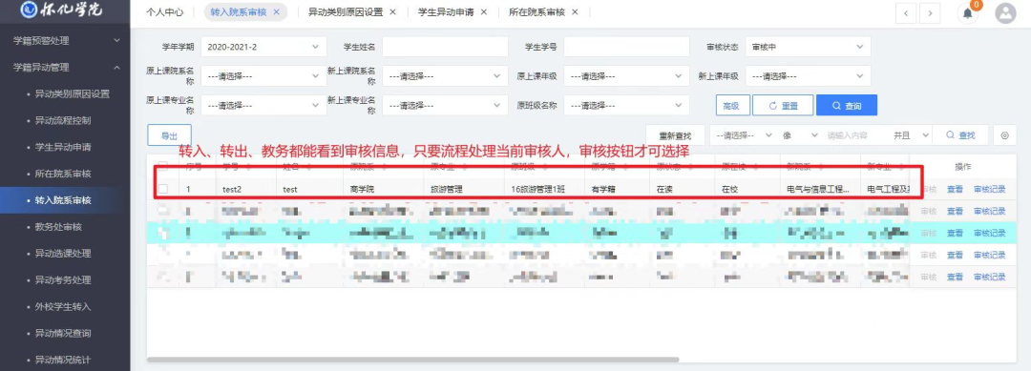Open 异动选课处理 in the sidebar
The width and height of the screenshot is (1031, 371).
pyautogui.click(x=62, y=254)
